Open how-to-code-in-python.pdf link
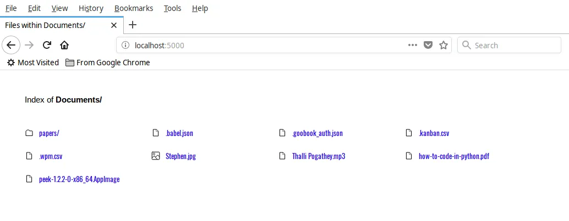Viewport: 569px width, 221px height. tap(453, 156)
